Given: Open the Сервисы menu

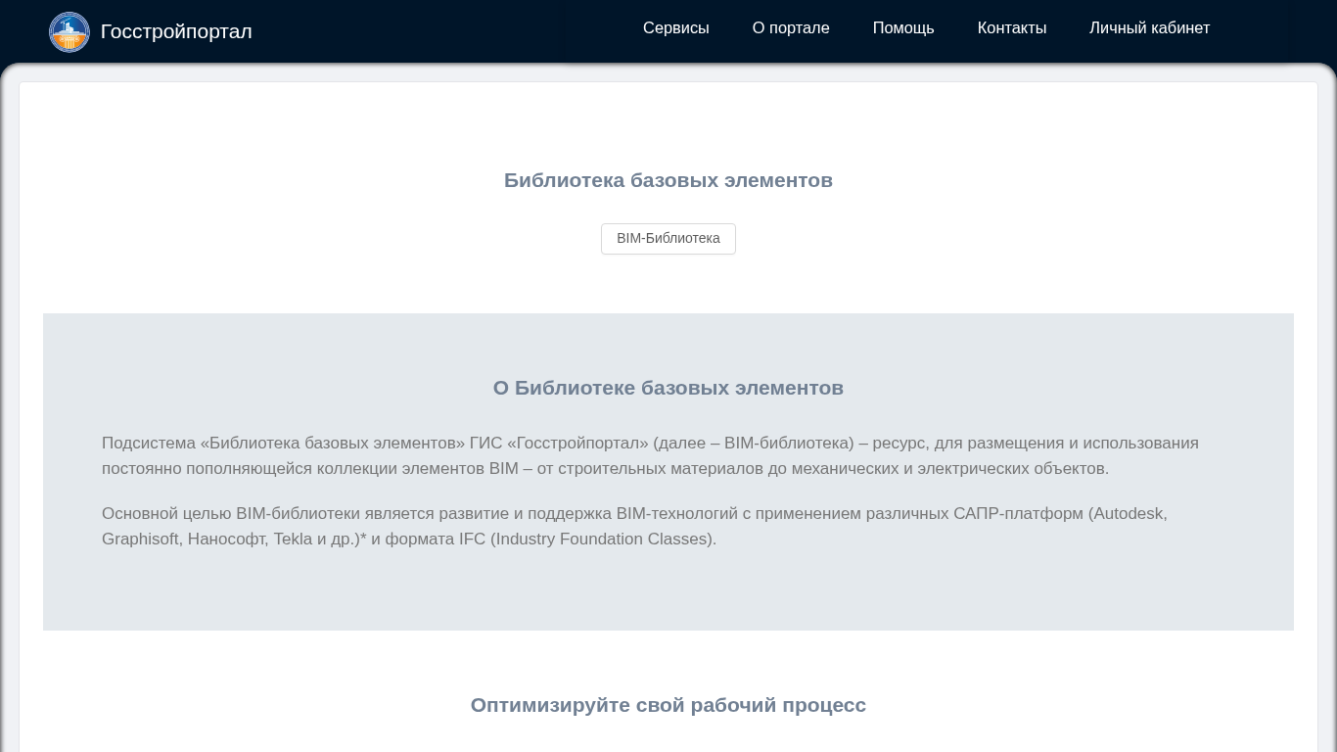Looking at the screenshot, I should [676, 28].
